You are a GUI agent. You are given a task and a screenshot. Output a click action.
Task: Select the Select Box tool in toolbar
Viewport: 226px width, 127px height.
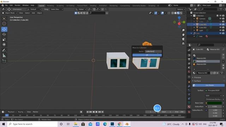[4, 19]
